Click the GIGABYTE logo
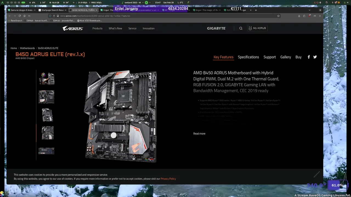This screenshot has height=197, width=351. pos(216,28)
